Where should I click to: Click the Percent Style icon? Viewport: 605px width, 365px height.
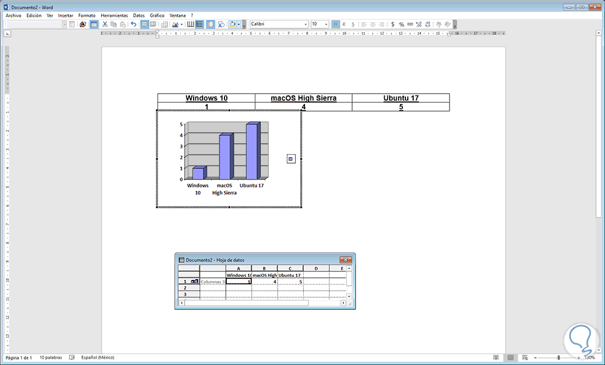(x=402, y=24)
